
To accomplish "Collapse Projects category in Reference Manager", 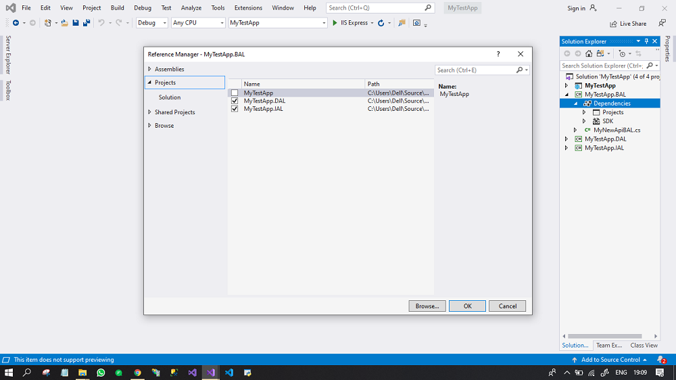I will [149, 82].
